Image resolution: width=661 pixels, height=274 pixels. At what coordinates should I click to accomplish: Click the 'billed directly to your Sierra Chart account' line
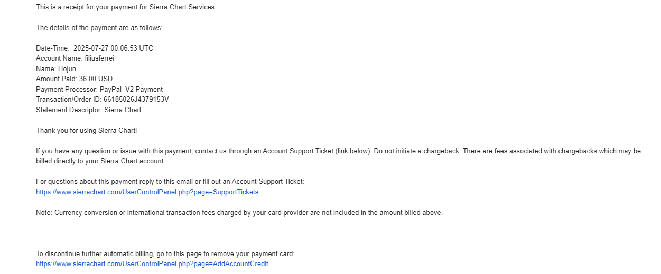pos(100,161)
